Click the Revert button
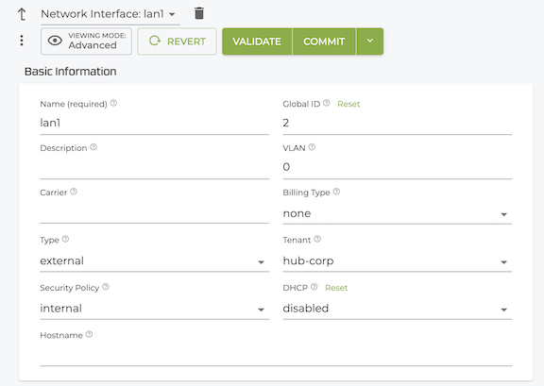Viewport: 544px width, 386px height. click(x=177, y=42)
